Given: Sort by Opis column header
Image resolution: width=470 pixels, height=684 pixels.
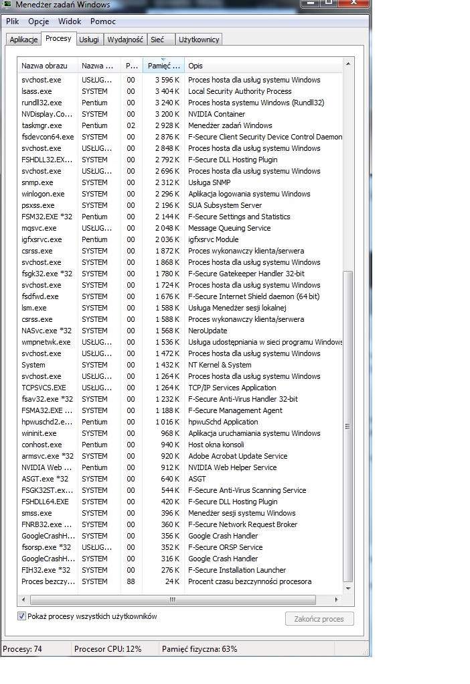Looking at the screenshot, I should point(264,66).
